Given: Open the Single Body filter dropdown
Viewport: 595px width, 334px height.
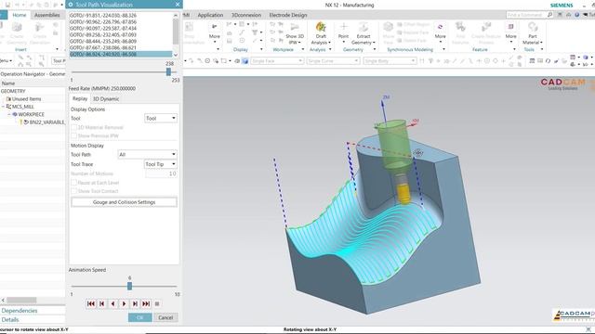Looking at the screenshot, I should pyautogui.click(x=390, y=60).
